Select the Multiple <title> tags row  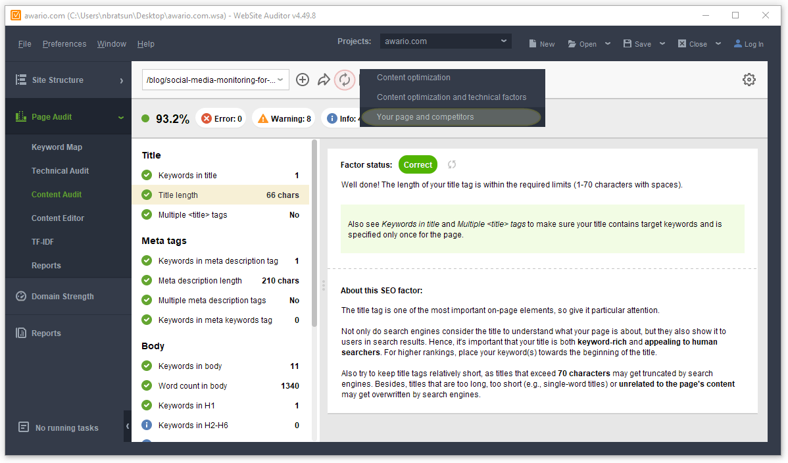220,214
